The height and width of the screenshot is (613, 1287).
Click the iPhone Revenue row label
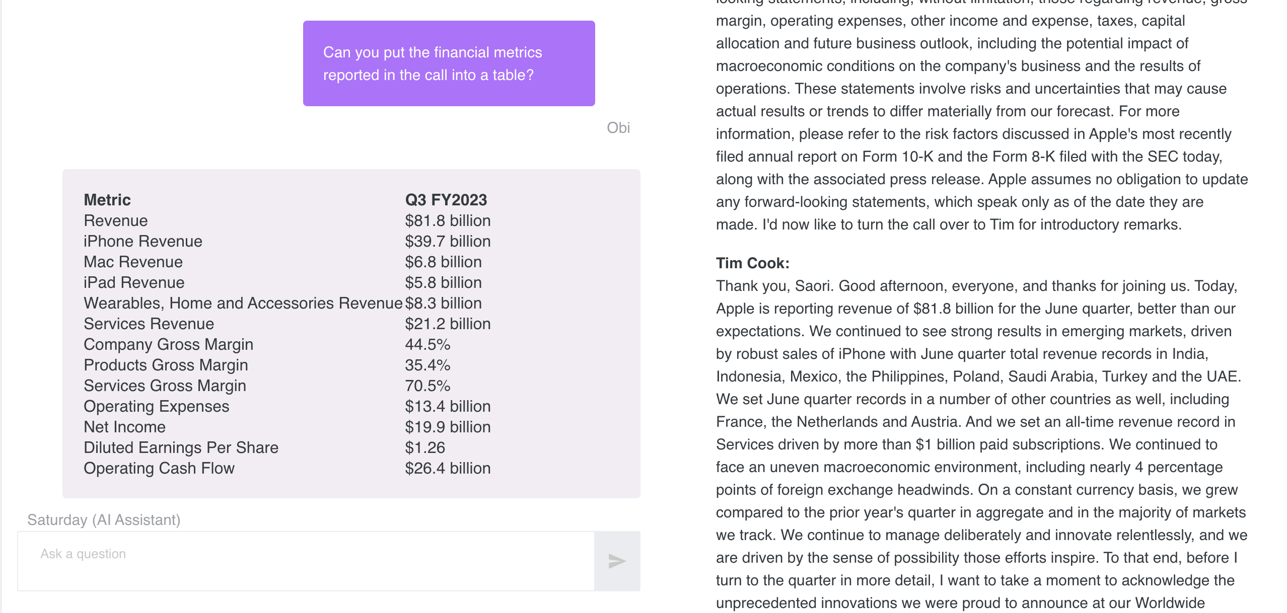143,241
